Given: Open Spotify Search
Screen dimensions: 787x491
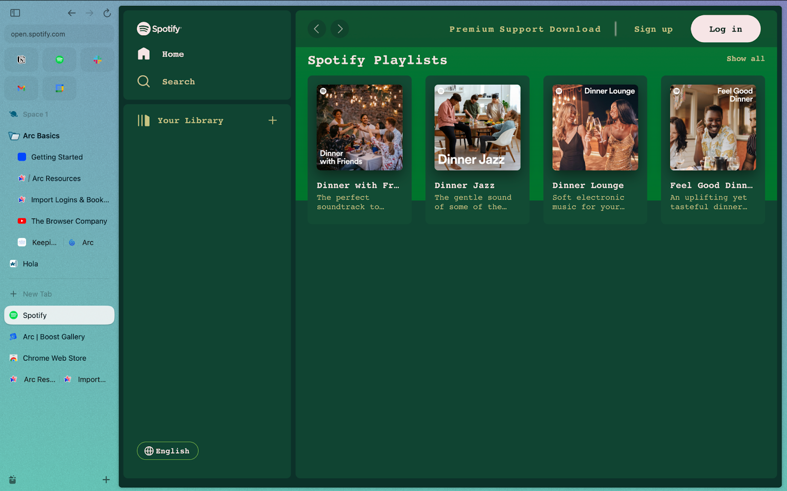Looking at the screenshot, I should click(179, 82).
